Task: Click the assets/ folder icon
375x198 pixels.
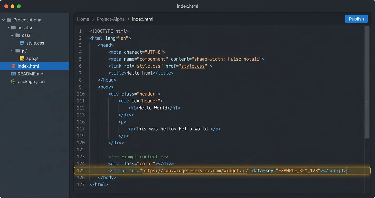Action: click(x=13, y=27)
